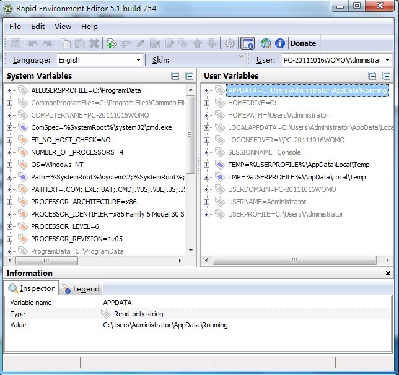
Task: Expand the Path system variable
Action: pos(10,177)
